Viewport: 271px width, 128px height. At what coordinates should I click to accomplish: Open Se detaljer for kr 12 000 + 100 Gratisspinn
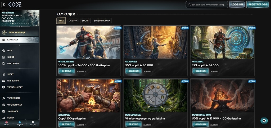click(x=215, y=125)
